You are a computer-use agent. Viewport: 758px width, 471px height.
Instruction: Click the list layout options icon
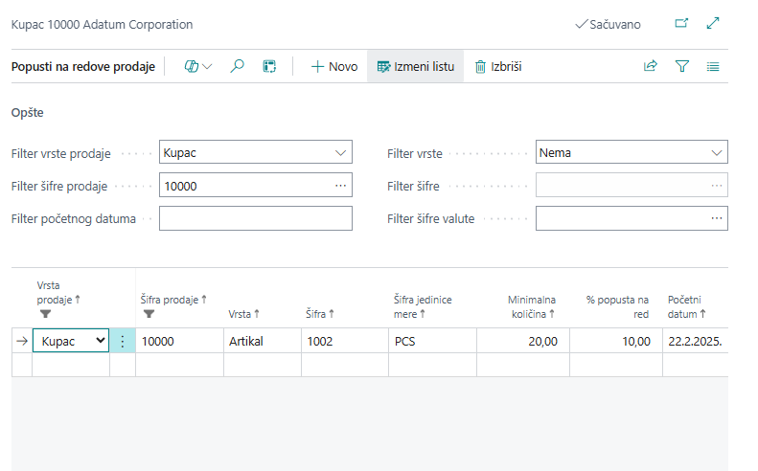click(713, 66)
